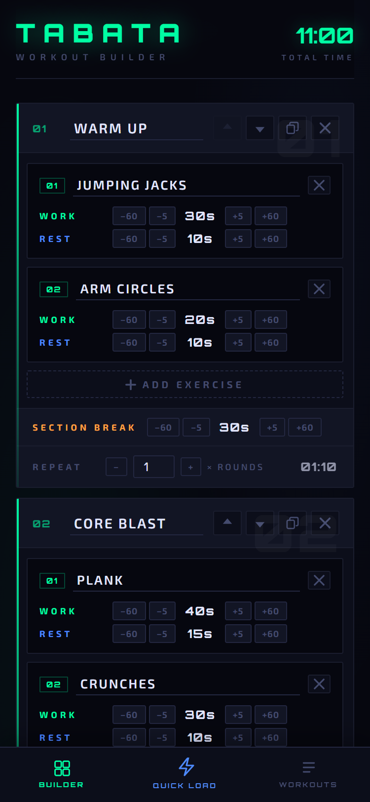Duplicate the WARM UP section
This screenshot has height=802, width=370.
293,128
